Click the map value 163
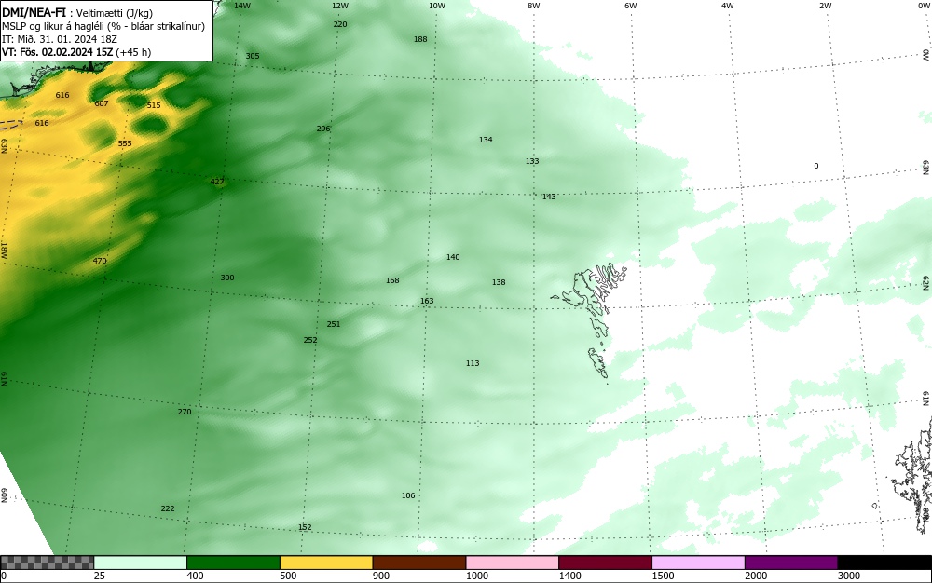The height and width of the screenshot is (583, 932). 427,301
